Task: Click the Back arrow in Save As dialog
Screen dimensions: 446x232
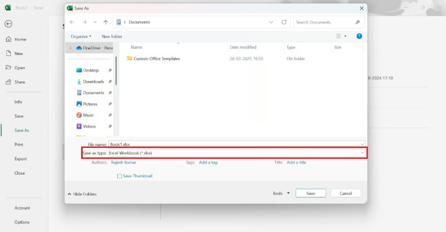Action: (72, 22)
